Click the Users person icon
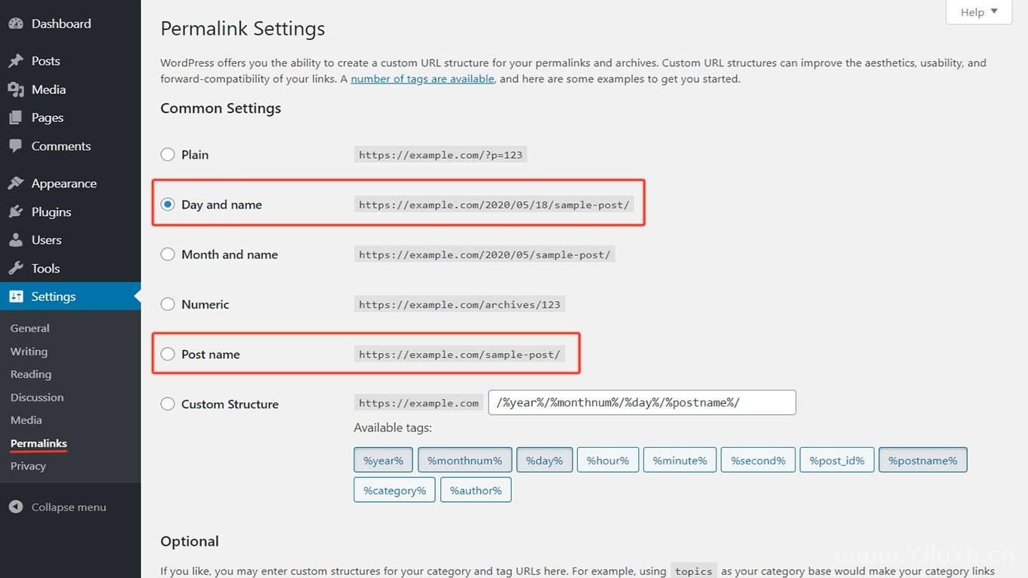1028x578 pixels. pos(16,240)
